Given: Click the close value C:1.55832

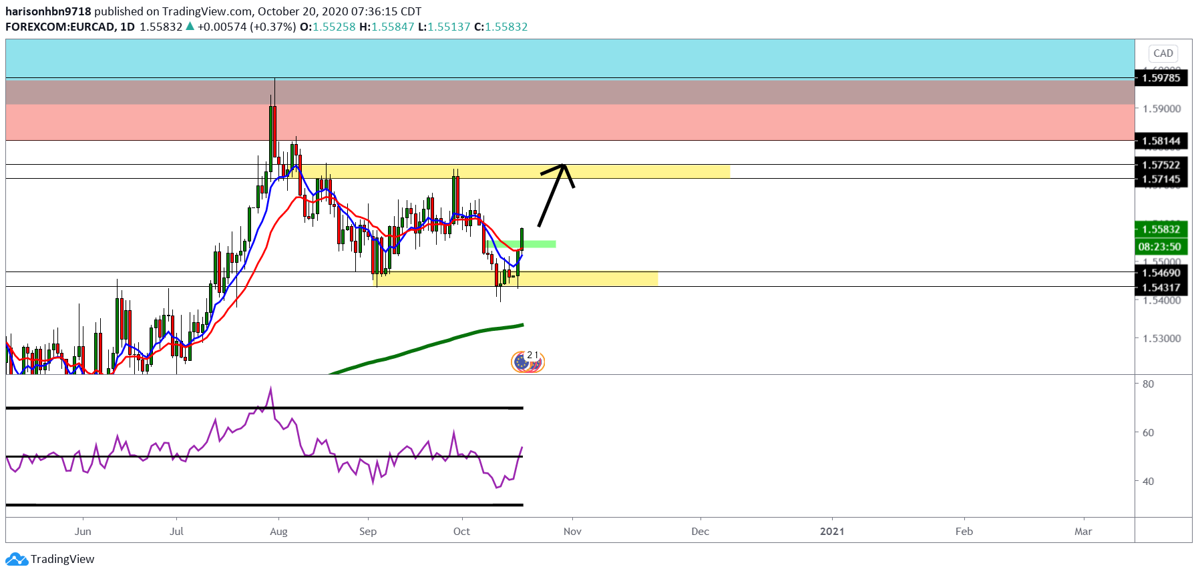Looking at the screenshot, I should point(501,27).
